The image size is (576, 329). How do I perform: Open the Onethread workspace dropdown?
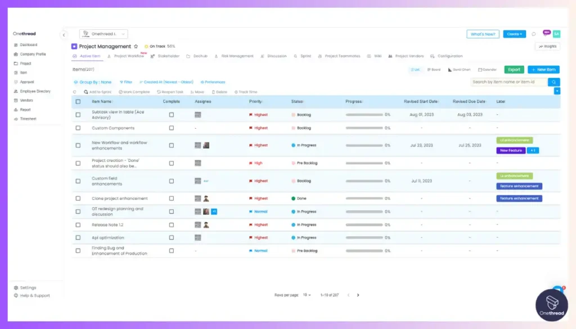[103, 34]
